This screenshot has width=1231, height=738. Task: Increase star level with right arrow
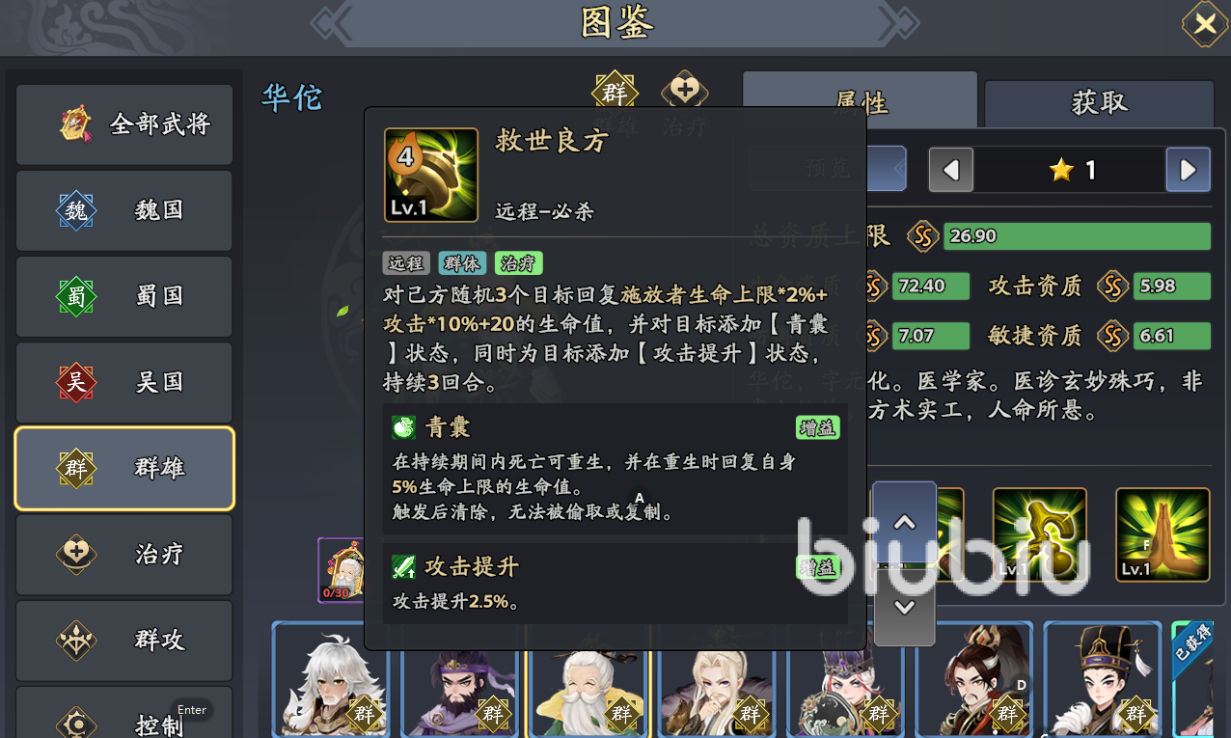(1188, 171)
